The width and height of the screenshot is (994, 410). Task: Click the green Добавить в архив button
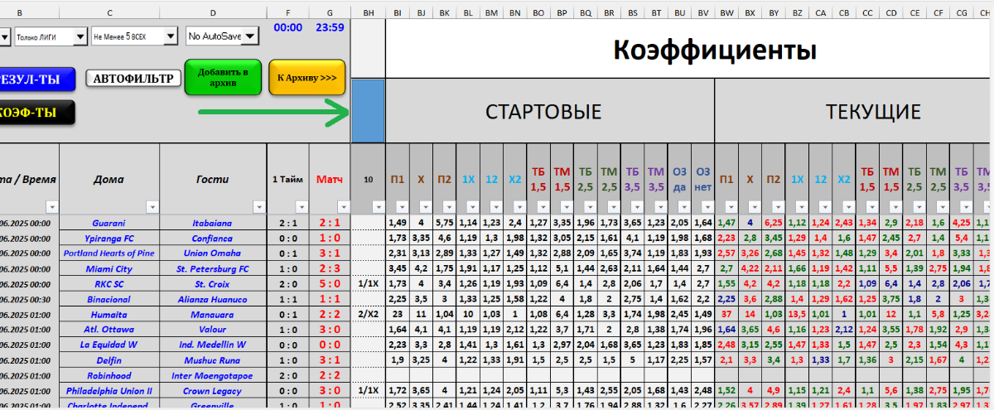tap(222, 77)
